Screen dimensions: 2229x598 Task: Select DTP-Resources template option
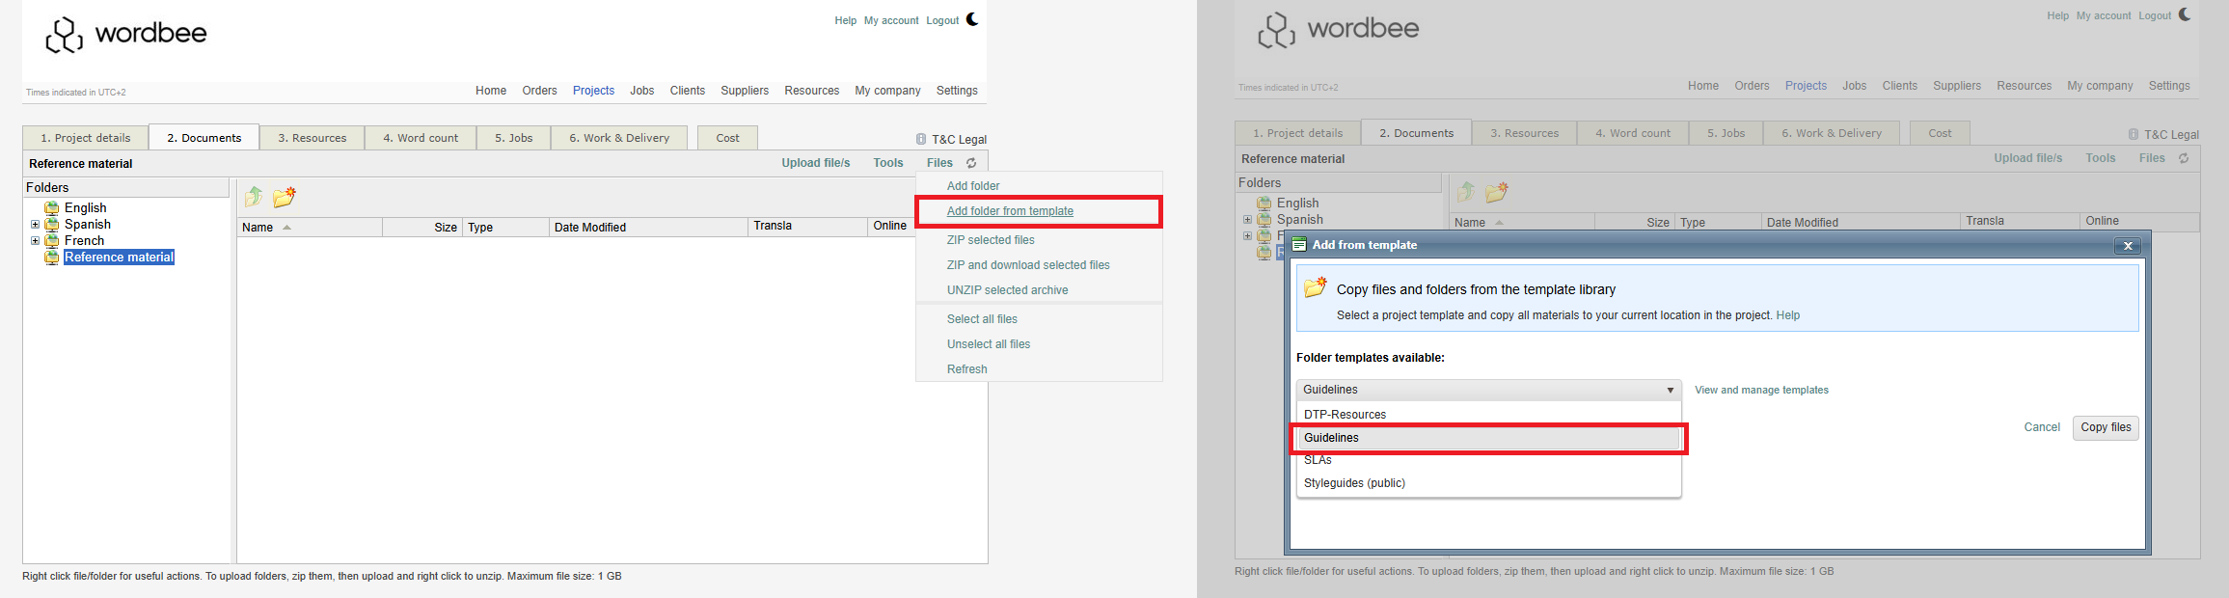coord(1345,415)
